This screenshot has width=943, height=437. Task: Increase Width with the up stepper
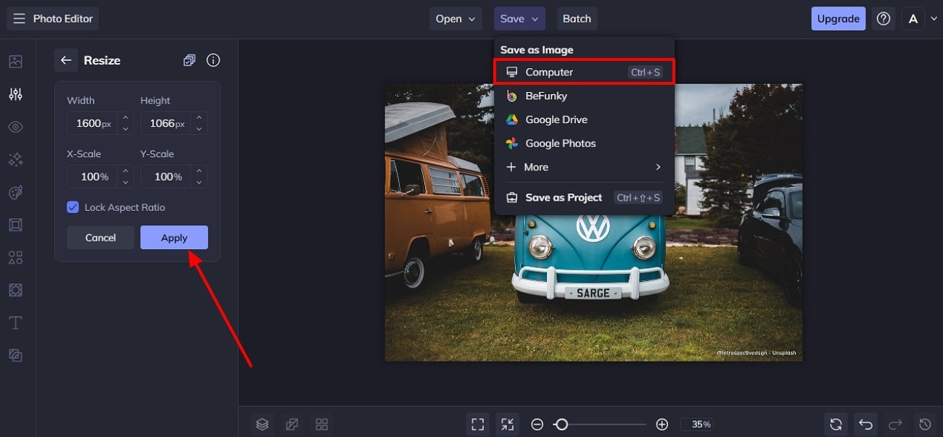tap(125, 117)
